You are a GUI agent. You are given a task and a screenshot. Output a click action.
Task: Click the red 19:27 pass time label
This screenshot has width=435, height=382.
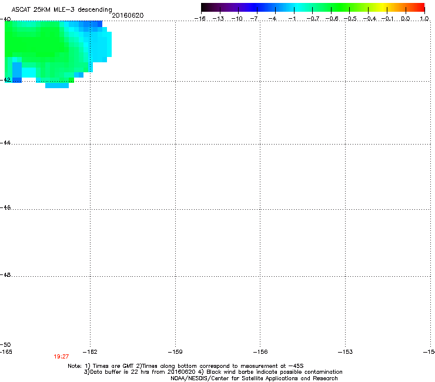coord(61,357)
